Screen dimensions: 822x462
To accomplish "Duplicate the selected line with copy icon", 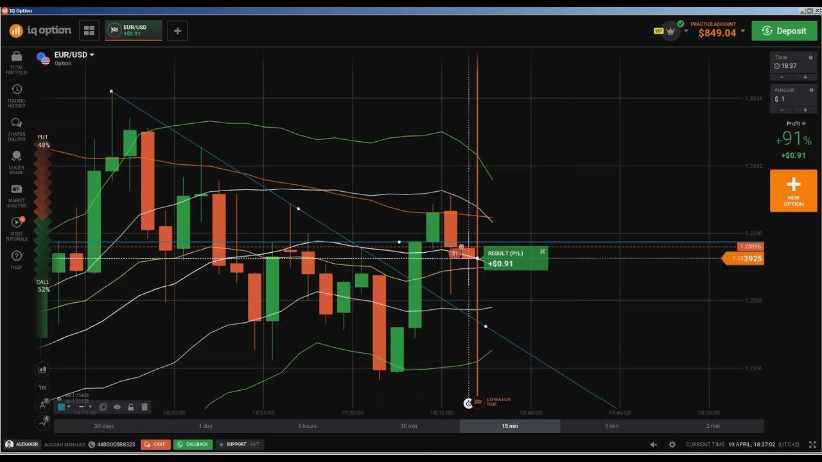I will 103,407.
